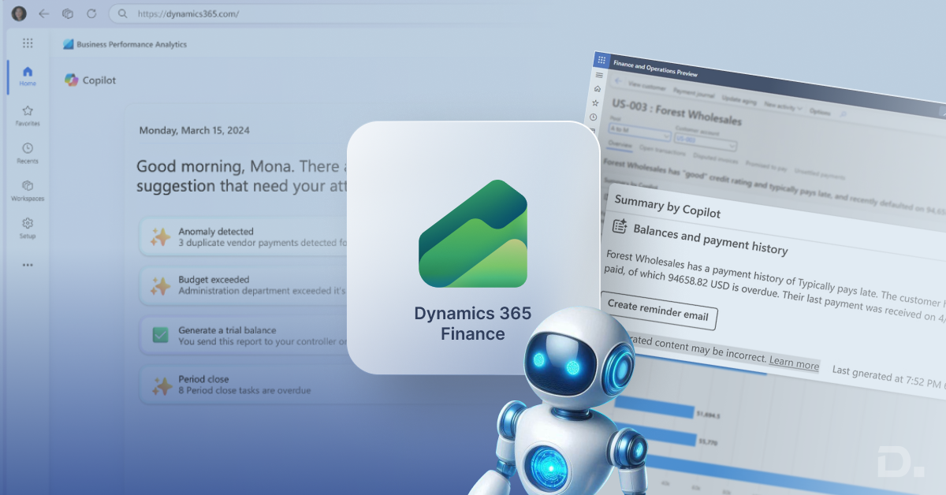Select the green checkmark beside Generate a trial balance
Screen dimensions: 946x495
(x=161, y=336)
